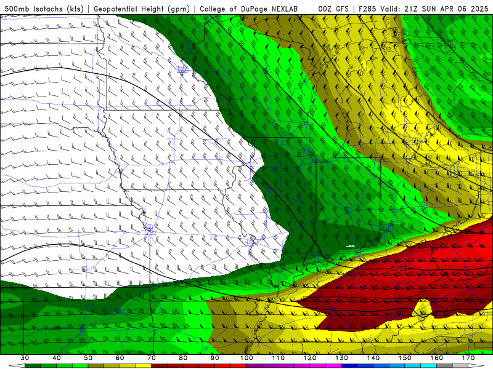Click the bright yellow swatch left of 70
Viewport: 493px width, 369px height.
point(144,366)
